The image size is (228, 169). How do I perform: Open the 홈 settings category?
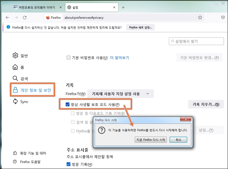(18, 67)
